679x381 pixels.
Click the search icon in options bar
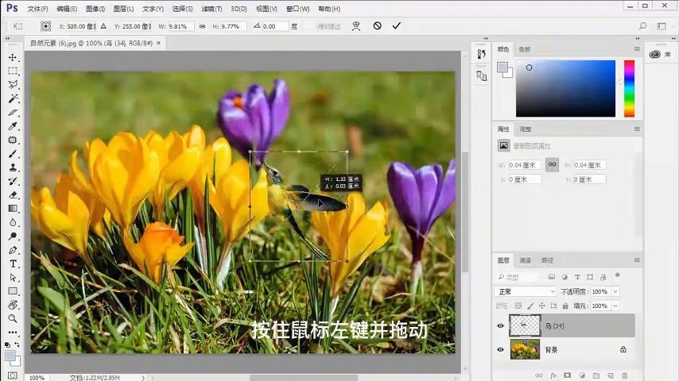click(x=642, y=26)
